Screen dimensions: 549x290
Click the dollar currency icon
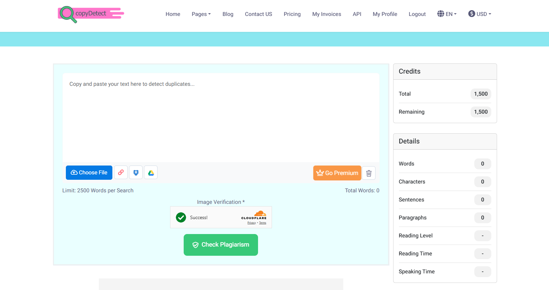472,14
